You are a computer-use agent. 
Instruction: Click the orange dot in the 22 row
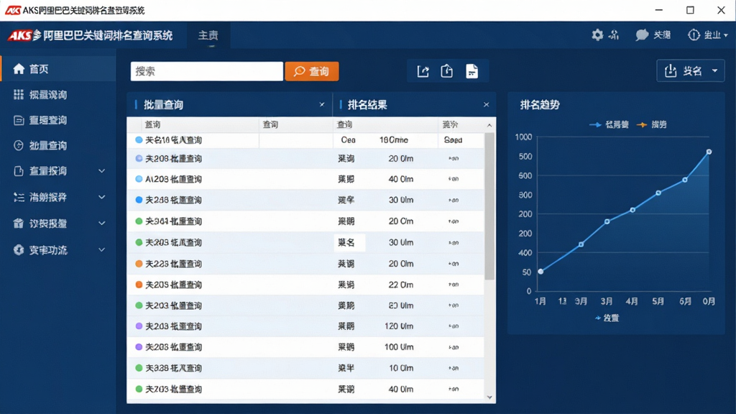pos(139,285)
